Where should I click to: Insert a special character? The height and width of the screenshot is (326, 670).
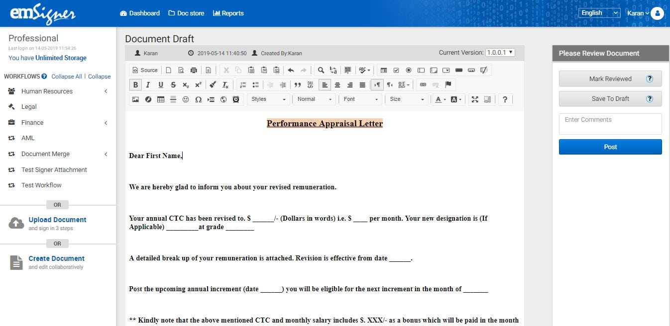(198, 99)
